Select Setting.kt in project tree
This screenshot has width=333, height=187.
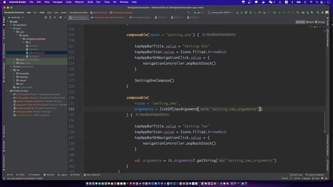[34, 56]
